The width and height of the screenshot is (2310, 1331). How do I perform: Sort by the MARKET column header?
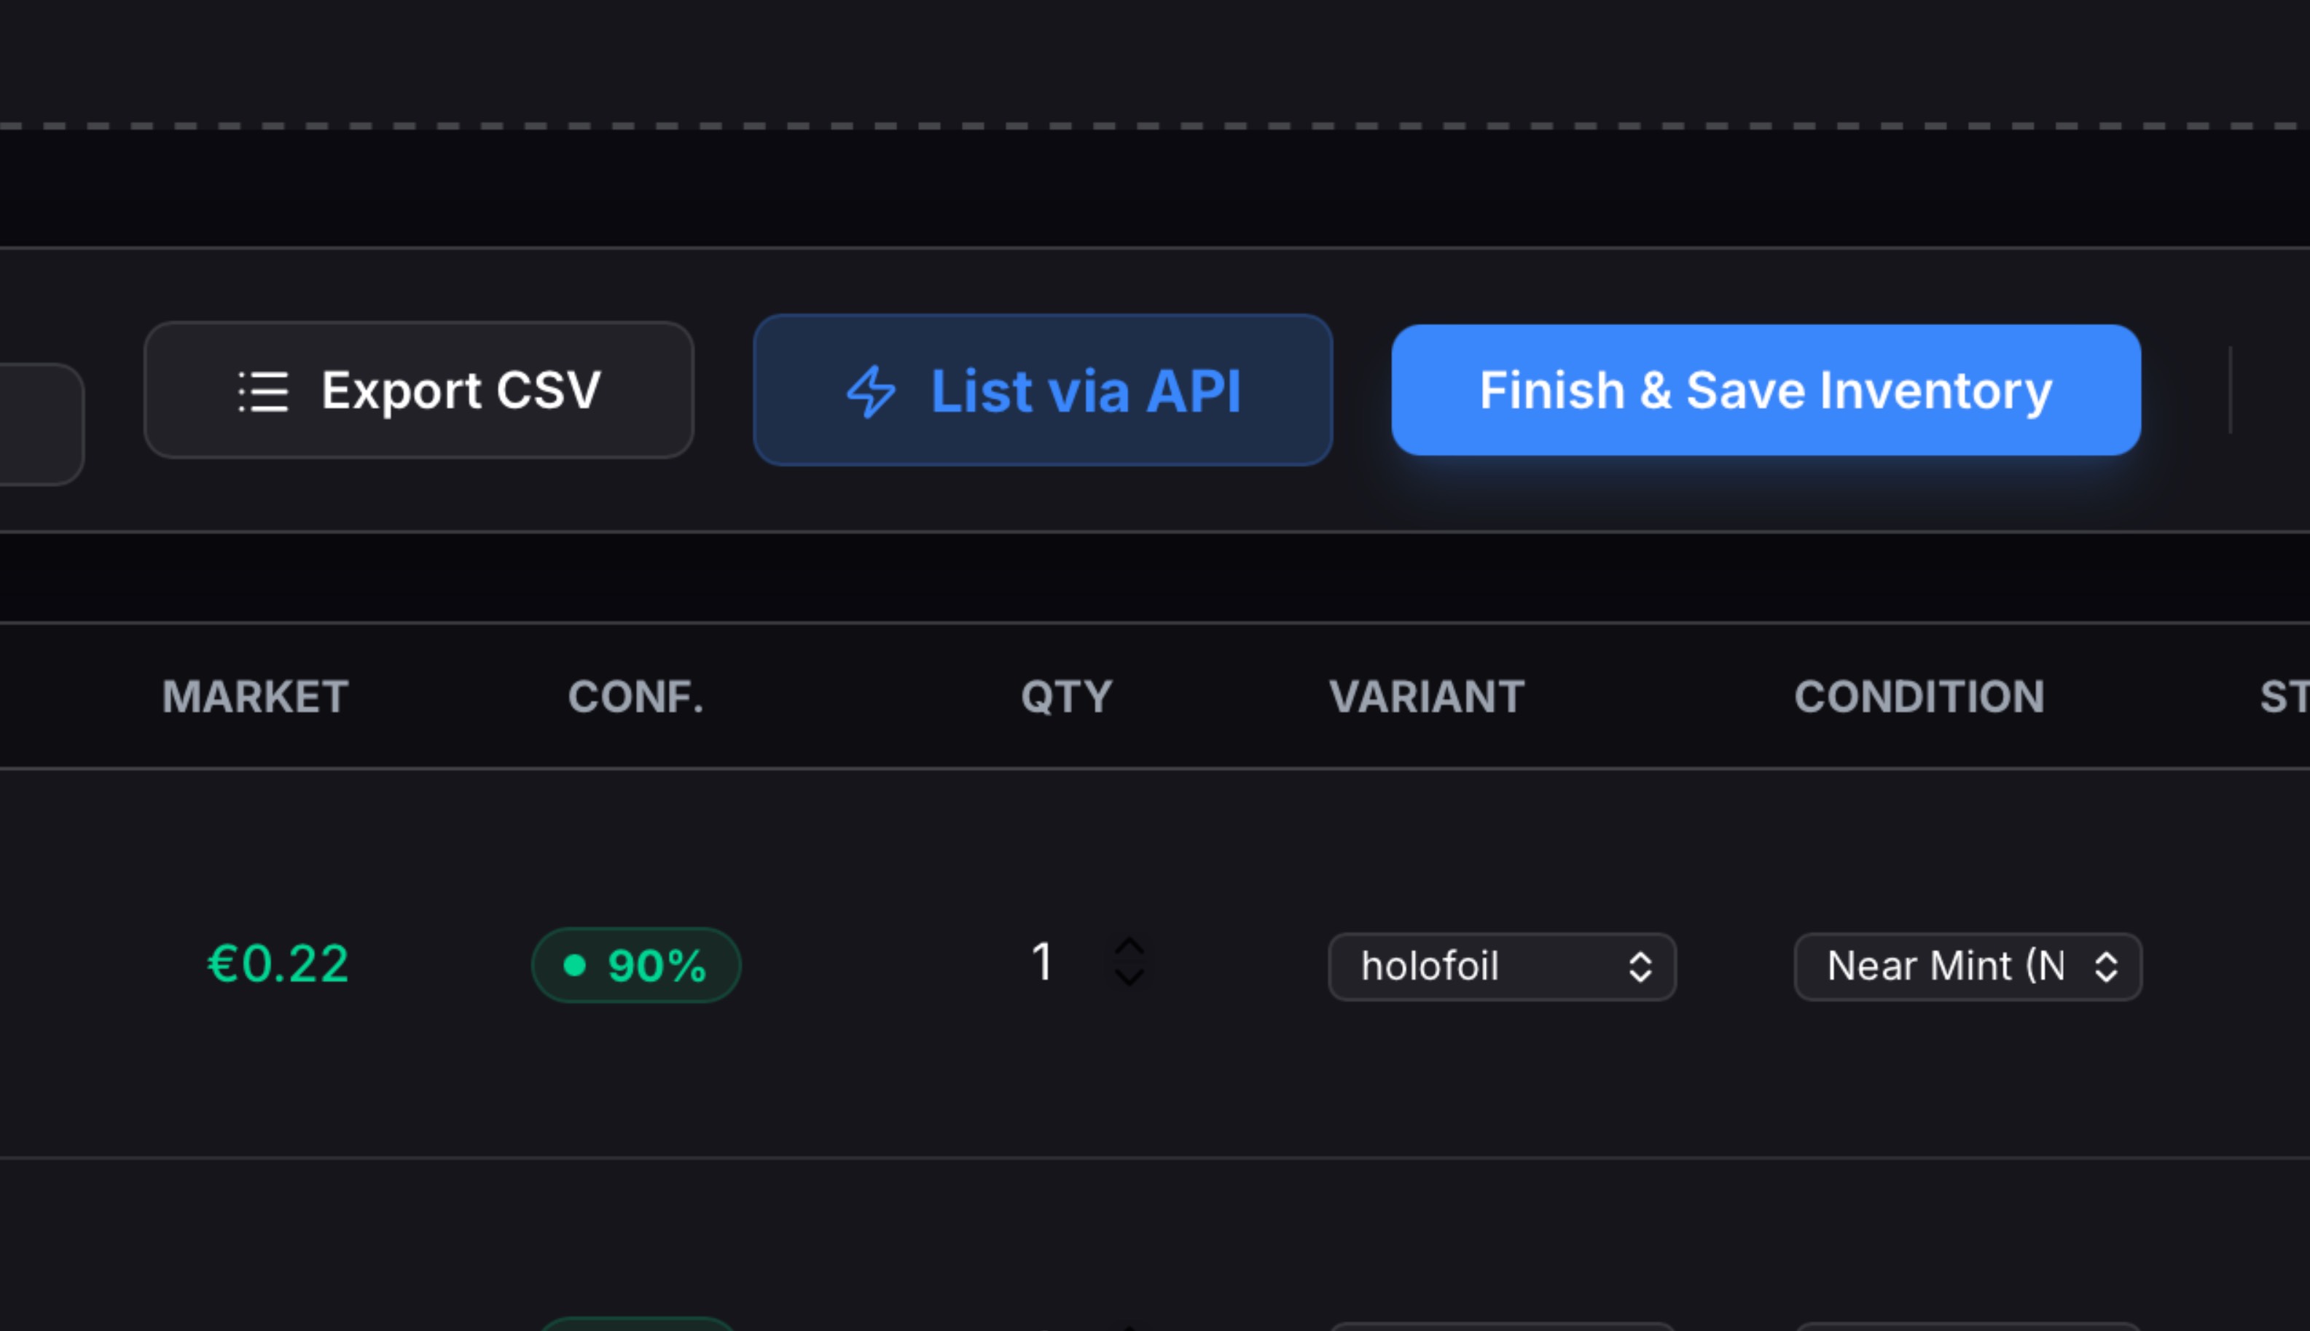pyautogui.click(x=255, y=697)
